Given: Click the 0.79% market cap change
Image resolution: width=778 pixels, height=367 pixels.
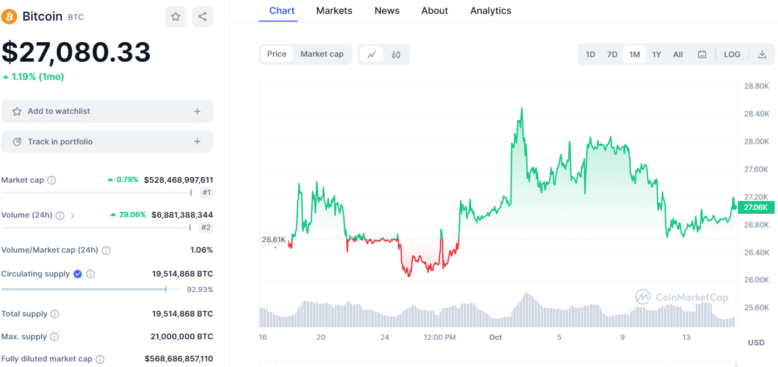Looking at the screenshot, I should click(123, 179).
